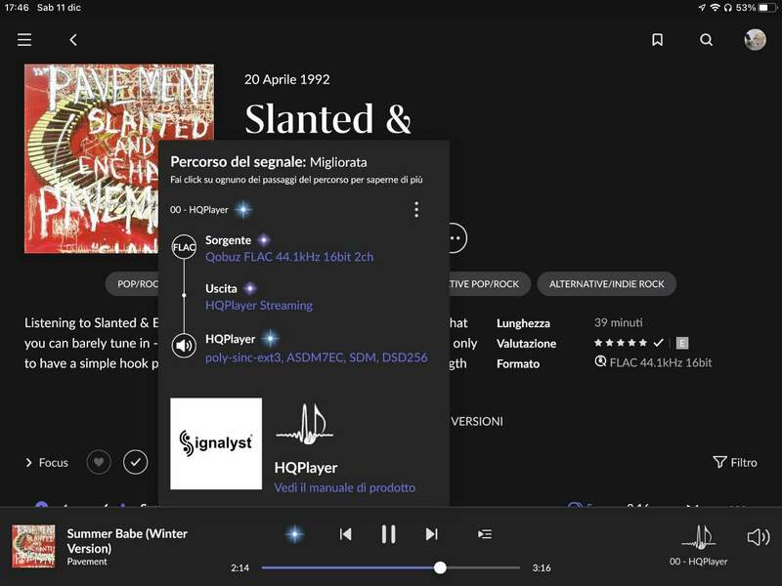Open the hamburger navigation menu
Viewport: 782px width, 586px height.
click(24, 40)
